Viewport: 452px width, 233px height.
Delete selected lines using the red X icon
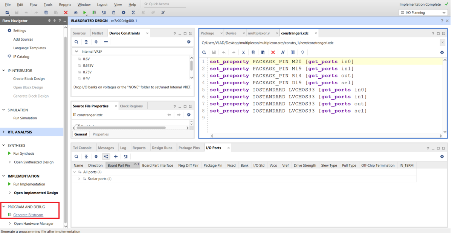point(273,52)
